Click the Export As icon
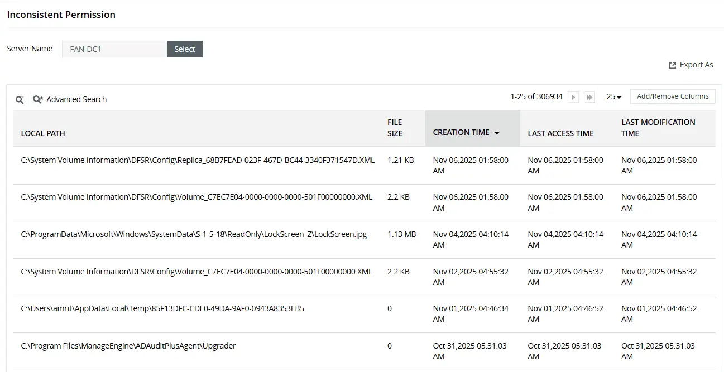Image resolution: width=724 pixels, height=372 pixels. tap(672, 65)
